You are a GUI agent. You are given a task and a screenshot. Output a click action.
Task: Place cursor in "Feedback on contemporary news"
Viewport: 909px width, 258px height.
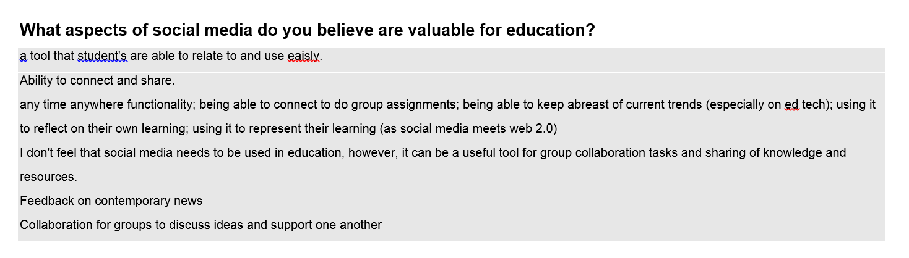[111, 201]
